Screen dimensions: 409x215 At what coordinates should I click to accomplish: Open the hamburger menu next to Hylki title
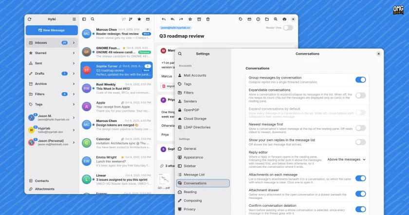pyautogui.click(x=74, y=19)
